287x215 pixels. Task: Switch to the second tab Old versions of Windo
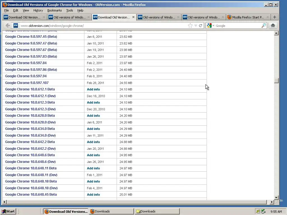click(69, 17)
